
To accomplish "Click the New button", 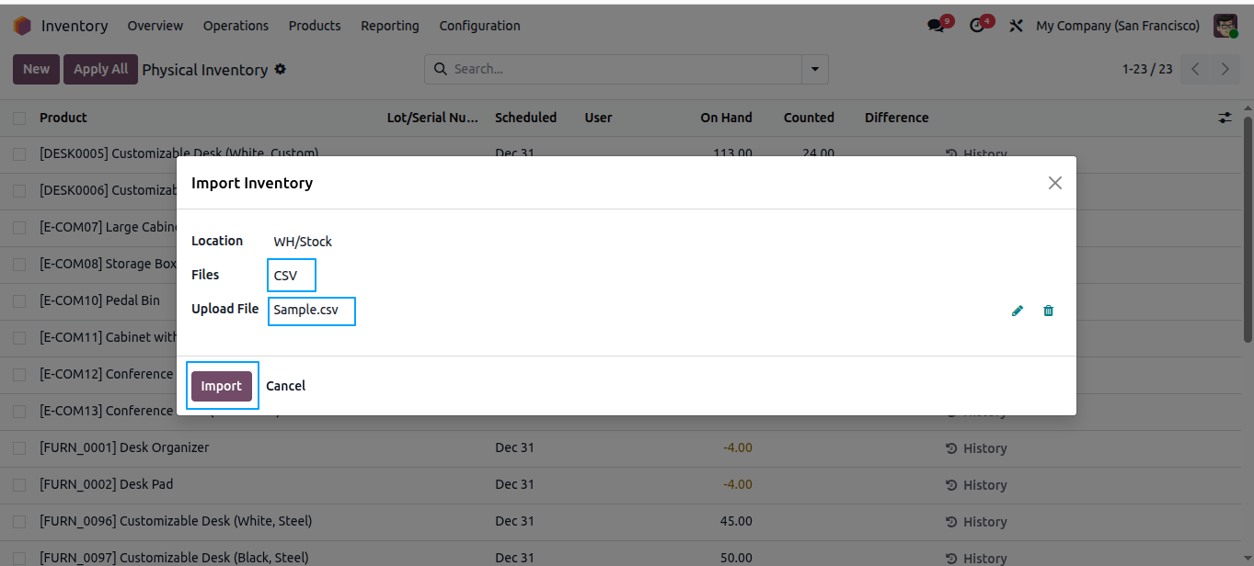I will 37,69.
